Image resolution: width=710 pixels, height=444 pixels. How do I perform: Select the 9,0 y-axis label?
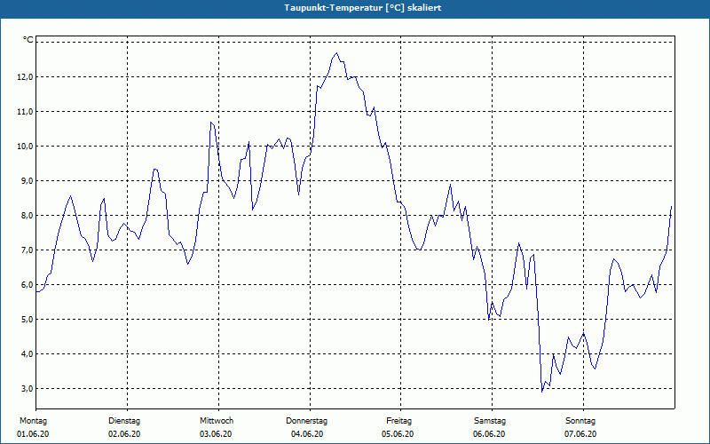[x=28, y=181]
